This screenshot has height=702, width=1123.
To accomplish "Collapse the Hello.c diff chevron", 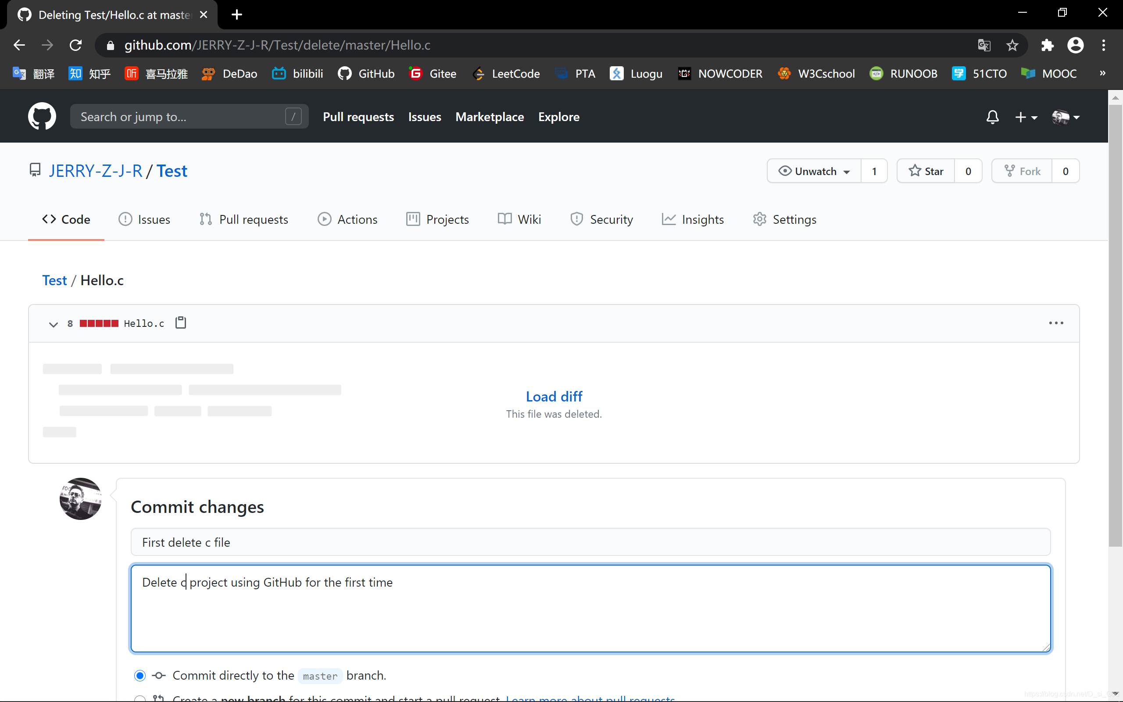I will click(x=54, y=324).
